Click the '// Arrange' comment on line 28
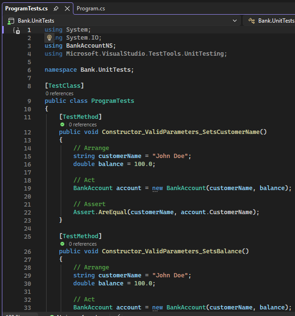Viewport: 295px width, 316px height. [91, 267]
